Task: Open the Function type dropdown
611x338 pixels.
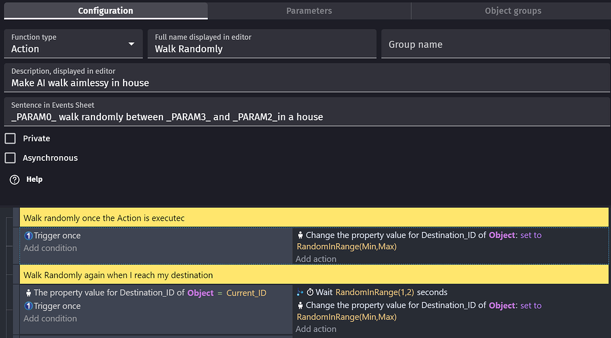Action: tap(73, 44)
